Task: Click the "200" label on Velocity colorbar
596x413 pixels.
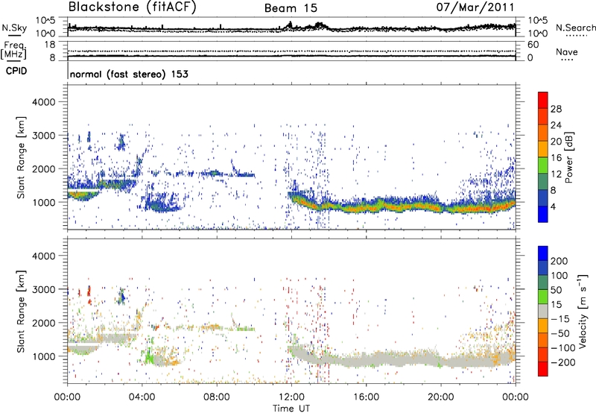Action: pyautogui.click(x=559, y=261)
